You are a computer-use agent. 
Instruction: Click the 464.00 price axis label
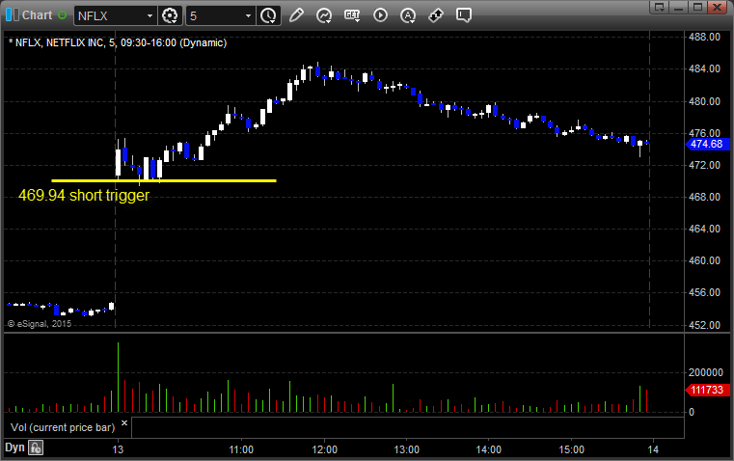(x=704, y=229)
